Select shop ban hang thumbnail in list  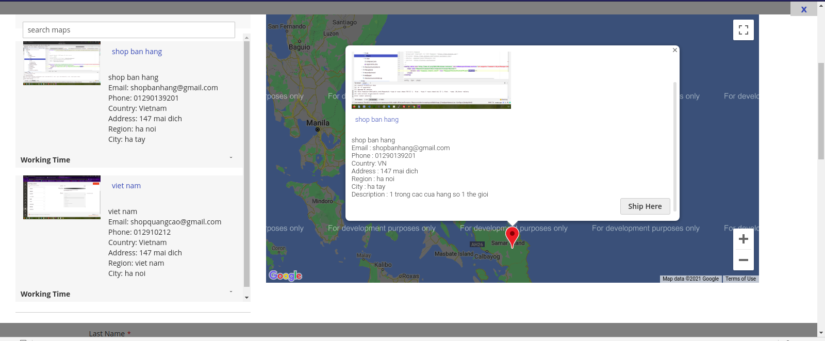point(62,63)
